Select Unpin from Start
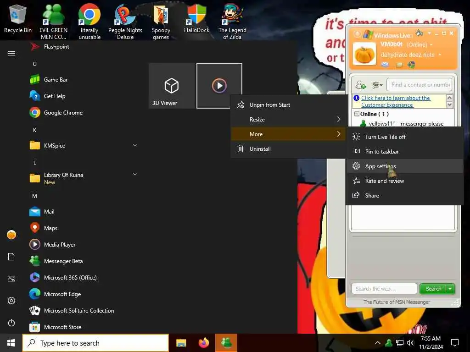Viewport: 470px width, 352px height. [288, 105]
